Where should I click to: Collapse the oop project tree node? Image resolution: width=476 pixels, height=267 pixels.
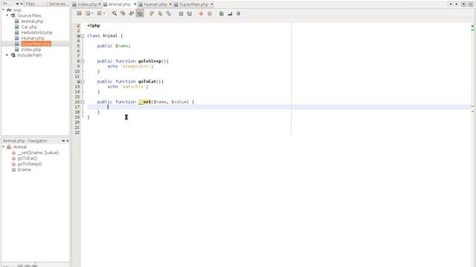point(3,10)
